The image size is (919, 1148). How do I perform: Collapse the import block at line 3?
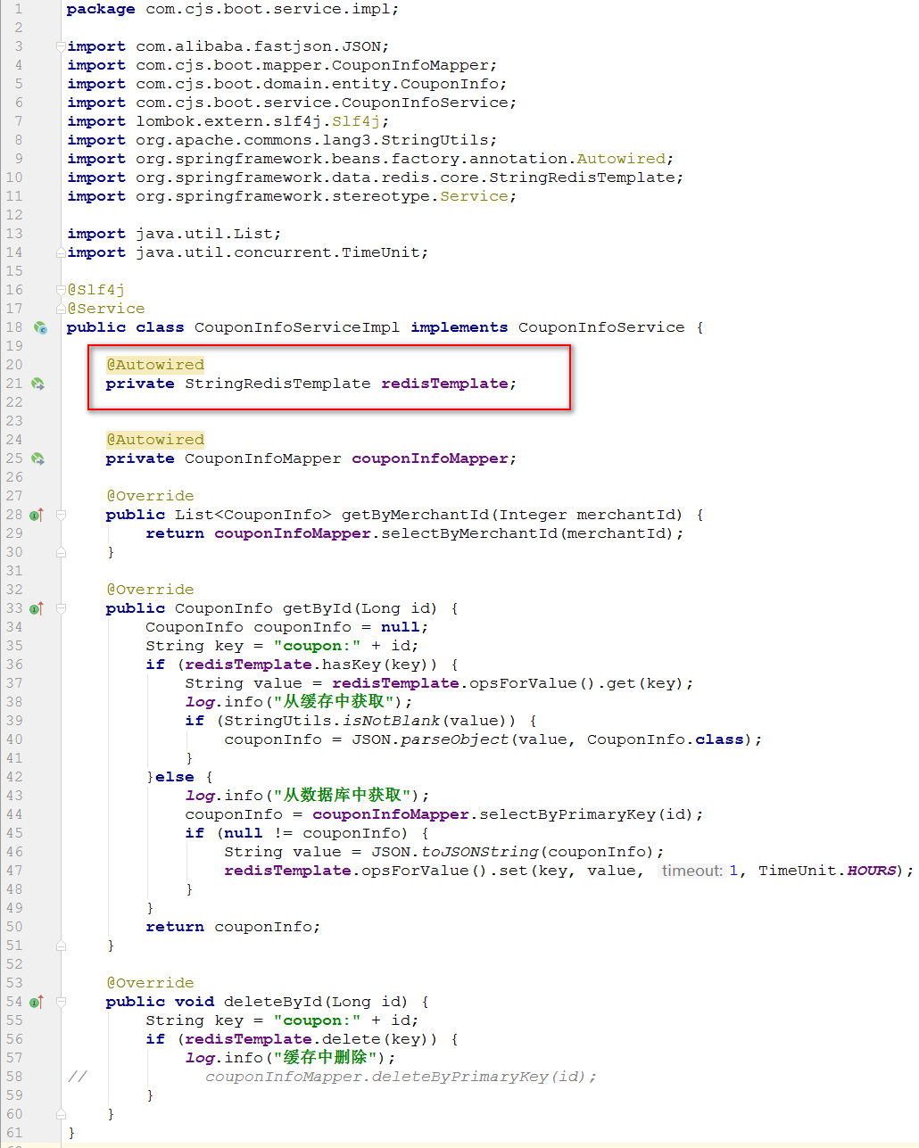coord(61,46)
